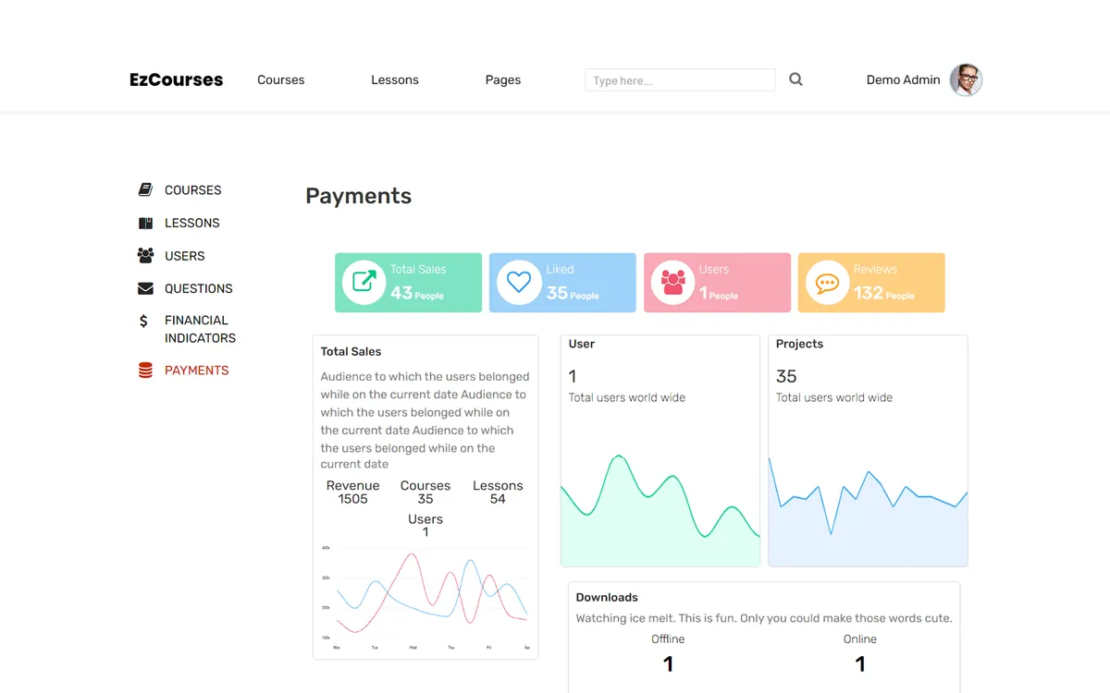This screenshot has width=1110, height=693.
Task: Click the green Total Sales 43 People card
Action: click(408, 283)
